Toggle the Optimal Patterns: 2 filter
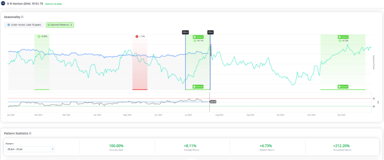The height and width of the screenshot is (160, 384). 60,25
